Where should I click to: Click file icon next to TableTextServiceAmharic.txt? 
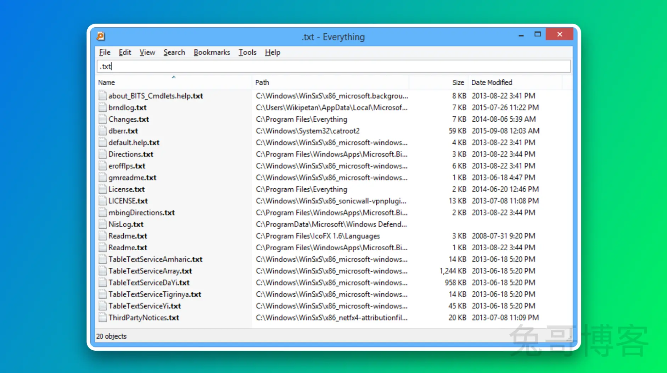[102, 259]
